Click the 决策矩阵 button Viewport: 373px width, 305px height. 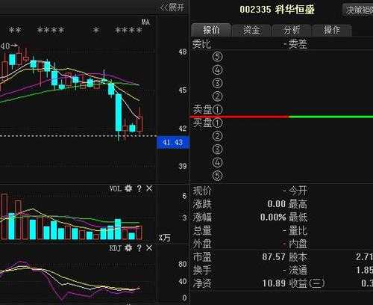(358, 10)
